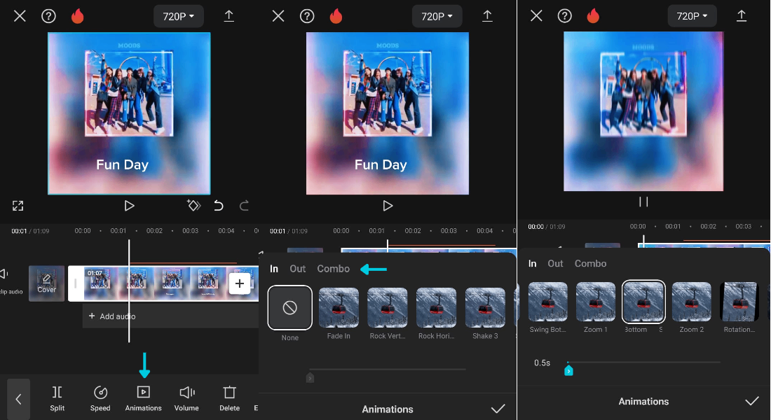This screenshot has width=771, height=420.
Task: Tap Add audio track
Action: (x=170, y=316)
